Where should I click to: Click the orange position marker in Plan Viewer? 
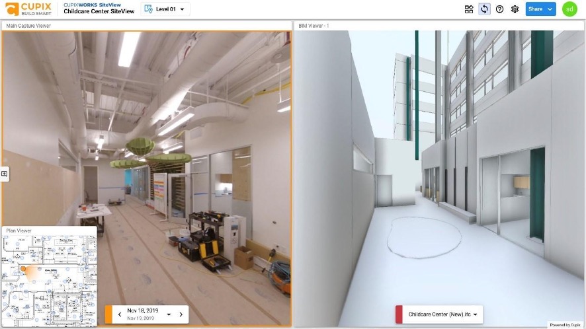(x=22, y=270)
